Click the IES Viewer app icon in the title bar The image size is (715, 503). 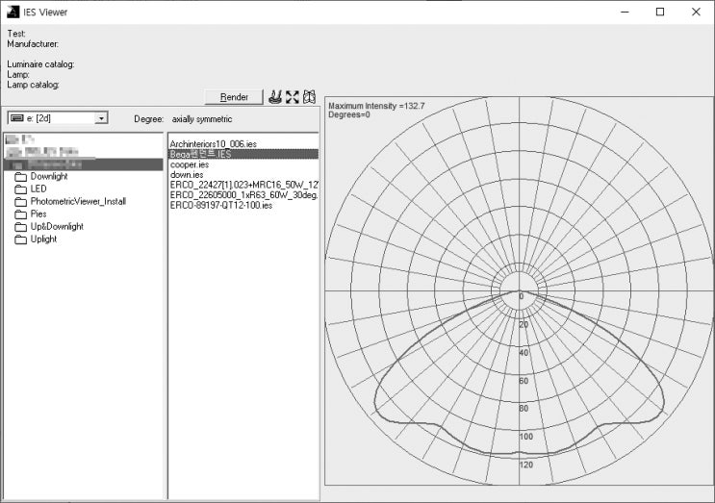pyautogui.click(x=13, y=12)
